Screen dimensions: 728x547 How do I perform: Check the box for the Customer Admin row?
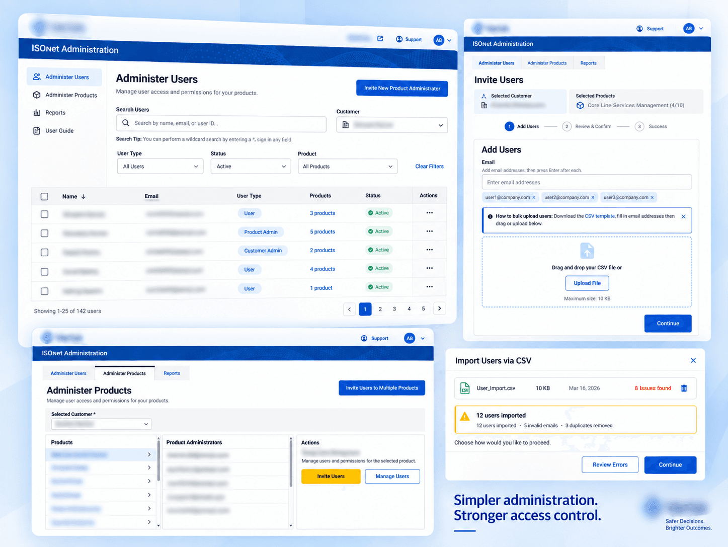click(x=44, y=253)
